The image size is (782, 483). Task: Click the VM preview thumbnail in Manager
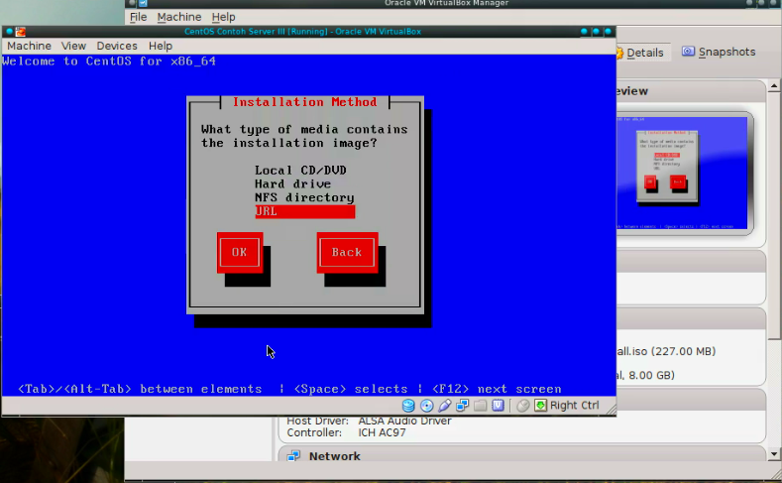click(x=682, y=173)
